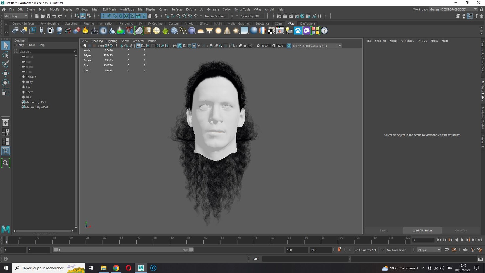Click the Pause rendering icon
The image size is (485, 273).
[x=320, y=16]
